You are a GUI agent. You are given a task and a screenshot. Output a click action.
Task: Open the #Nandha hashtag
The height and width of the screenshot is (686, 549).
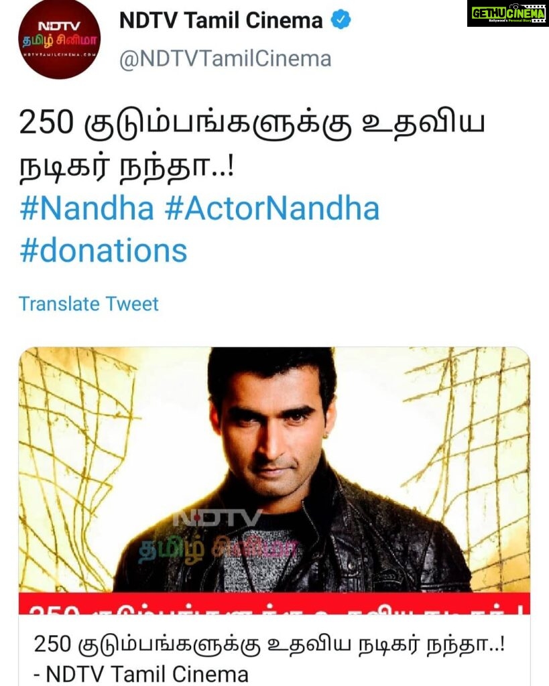[86, 208]
